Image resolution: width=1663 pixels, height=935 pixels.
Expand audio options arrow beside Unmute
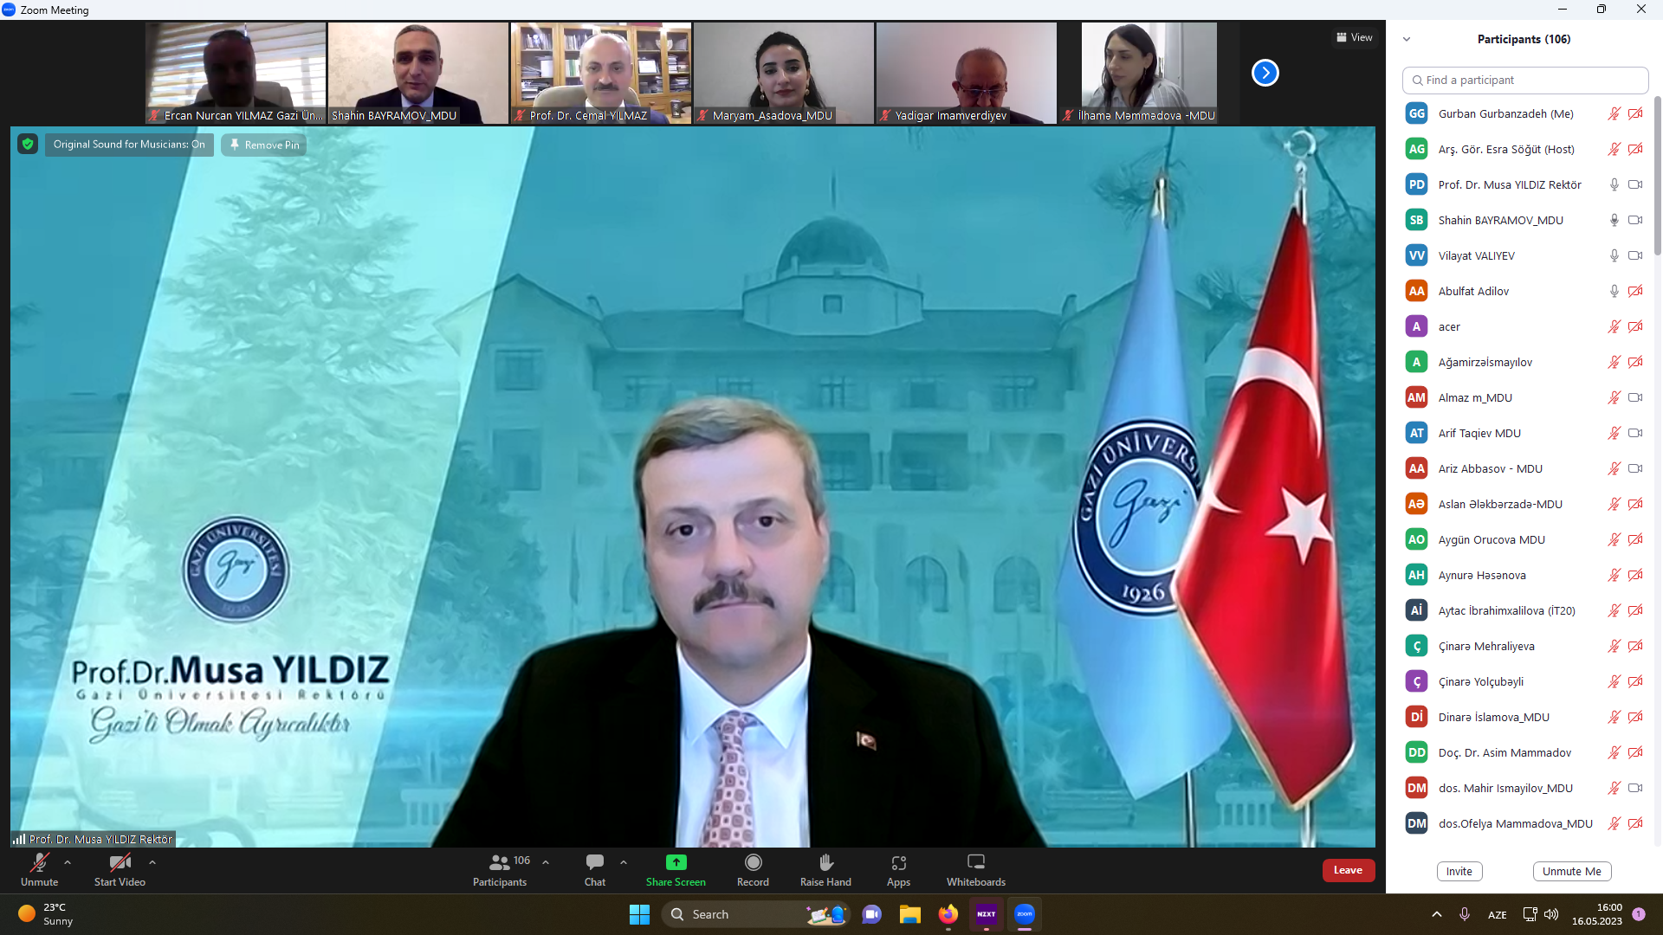pos(68,862)
